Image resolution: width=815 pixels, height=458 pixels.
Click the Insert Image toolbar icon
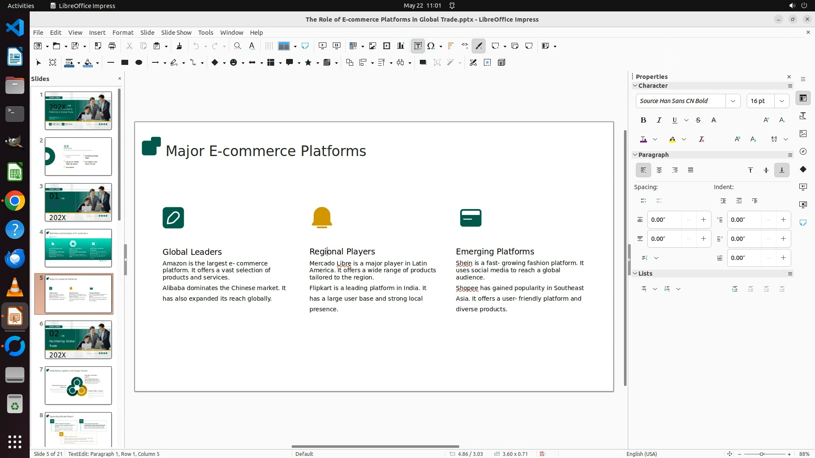[373, 46]
